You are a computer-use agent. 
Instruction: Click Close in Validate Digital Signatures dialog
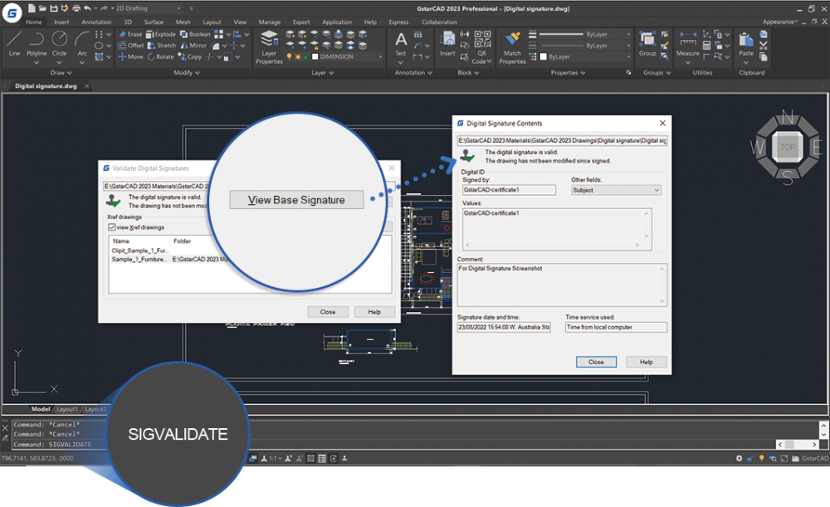[x=328, y=312]
